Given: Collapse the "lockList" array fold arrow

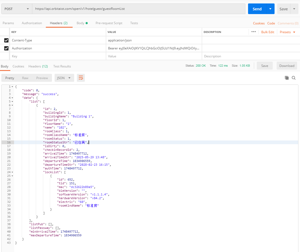Looking at the screenshot, I should 12,172.
